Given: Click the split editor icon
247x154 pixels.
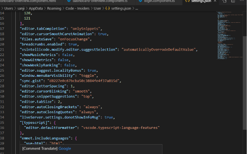Looking at the screenshot, I should tap(233, 1).
